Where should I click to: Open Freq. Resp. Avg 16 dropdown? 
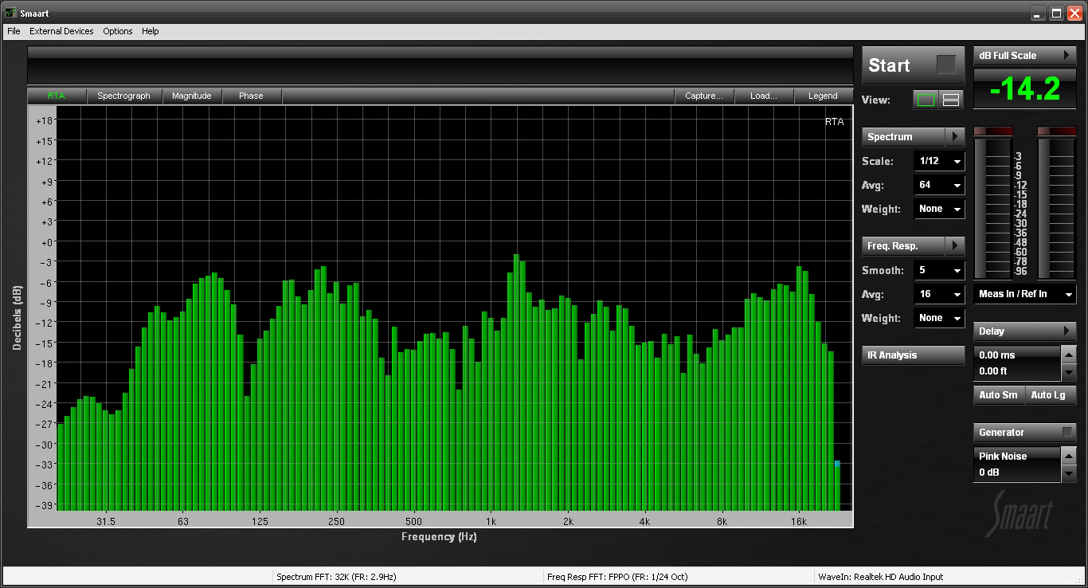pyautogui.click(x=939, y=294)
